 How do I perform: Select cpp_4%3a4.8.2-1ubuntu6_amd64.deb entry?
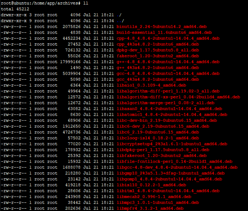click(x=158, y=44)
